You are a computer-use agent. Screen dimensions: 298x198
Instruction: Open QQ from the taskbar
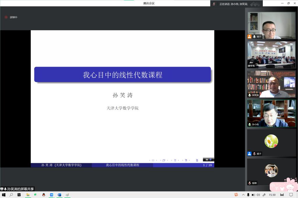tap(43, 195)
